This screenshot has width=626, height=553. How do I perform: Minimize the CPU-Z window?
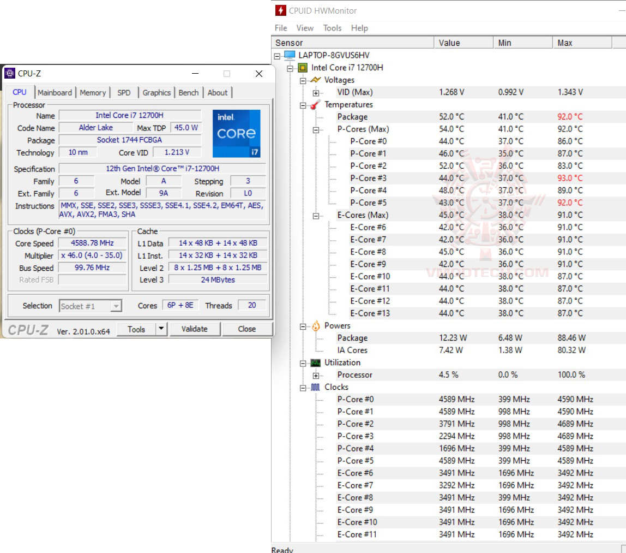pos(195,74)
